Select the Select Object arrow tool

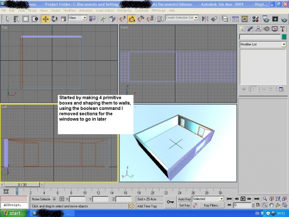(7, 19)
